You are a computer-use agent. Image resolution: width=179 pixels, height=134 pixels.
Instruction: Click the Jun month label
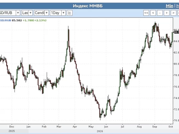pyautogui.click(x=106, y=127)
